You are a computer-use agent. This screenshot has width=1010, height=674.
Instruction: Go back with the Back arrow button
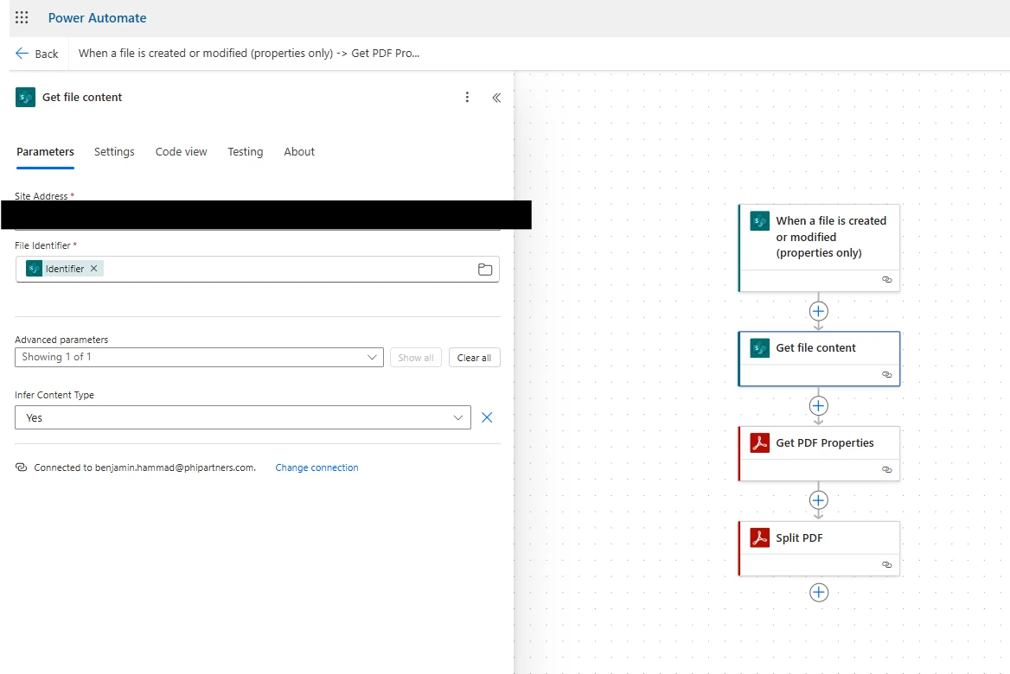[36, 54]
